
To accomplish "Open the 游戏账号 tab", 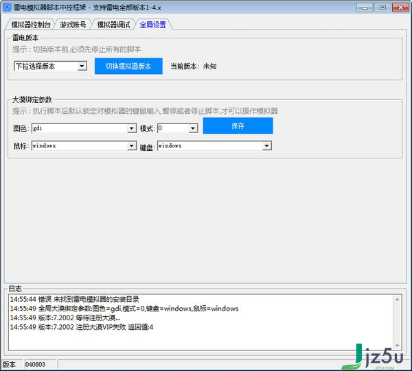I will pos(73,25).
